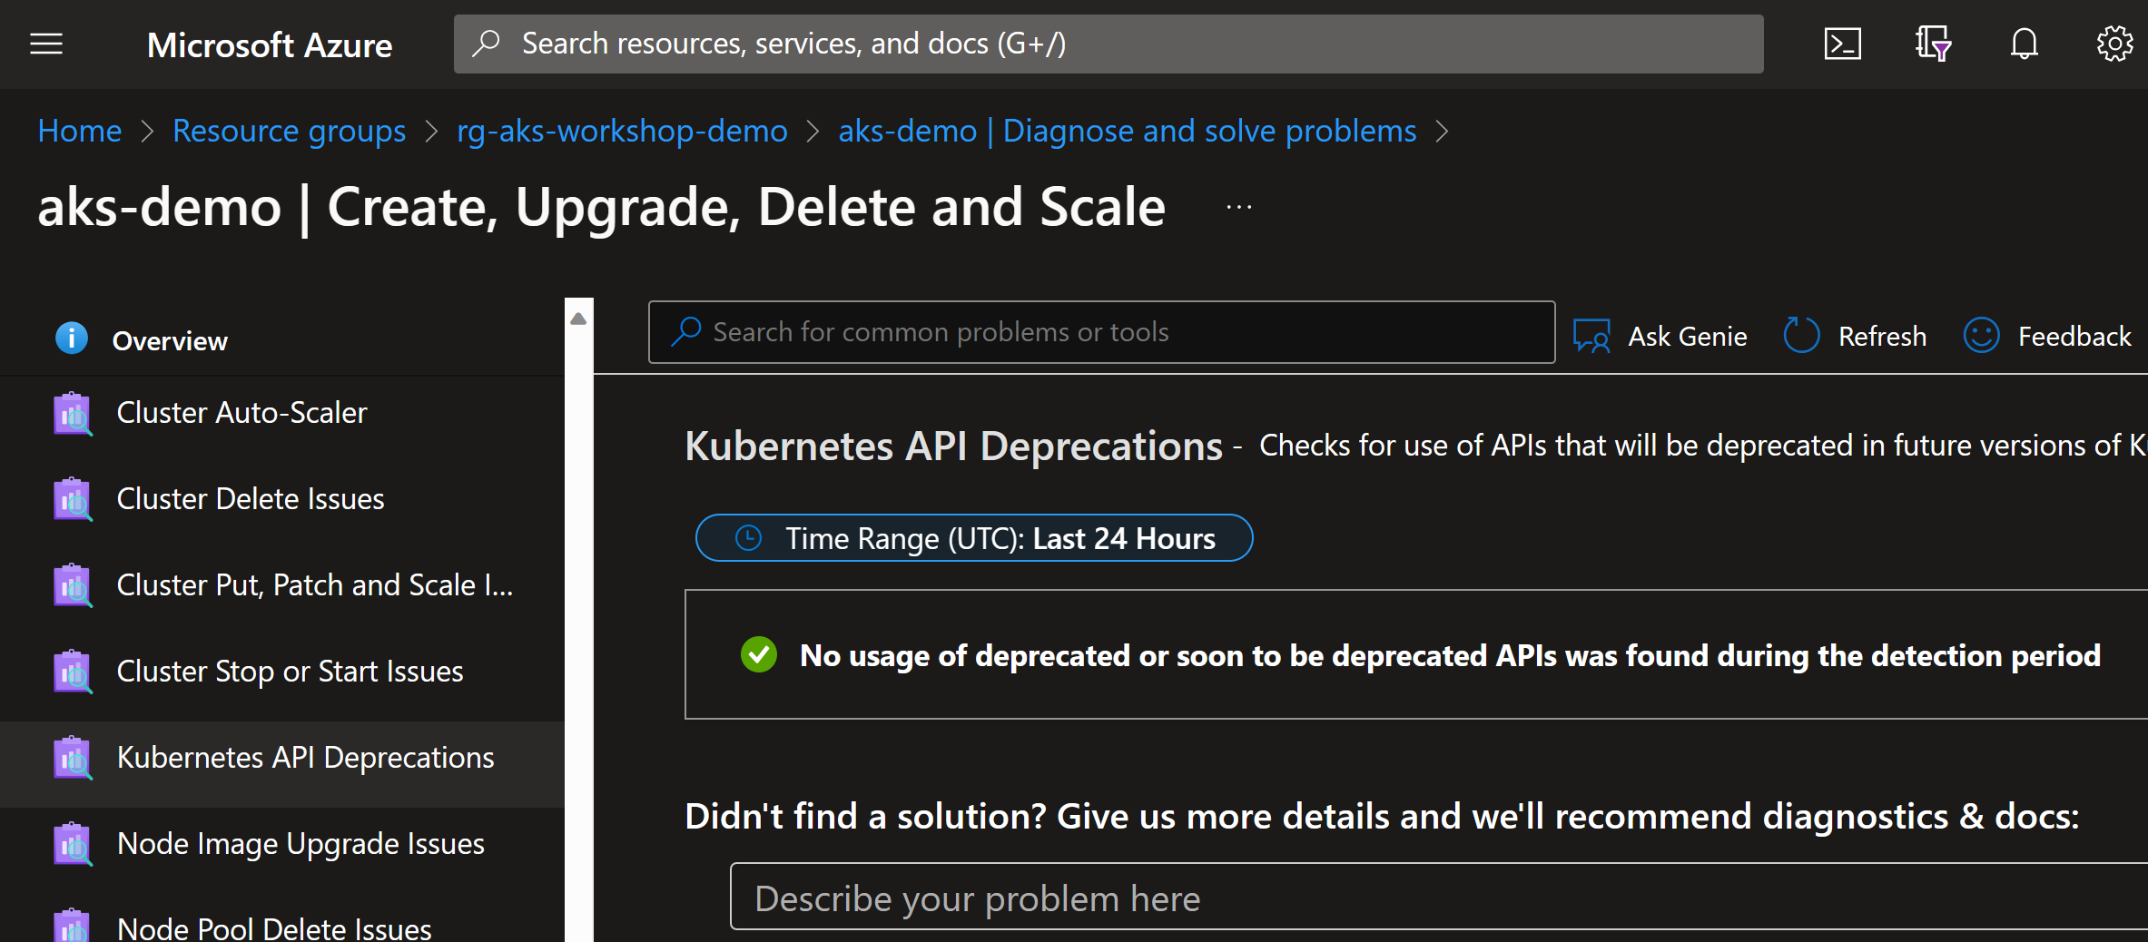
Task: Open Cluster Stop or Start Issues
Action: point(281,672)
